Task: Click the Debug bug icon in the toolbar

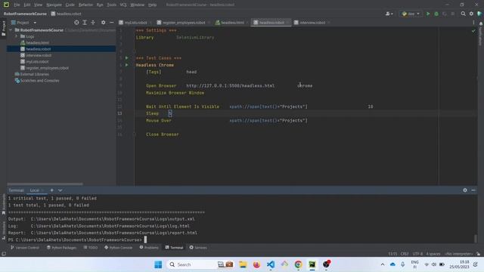Action: click(x=436, y=14)
